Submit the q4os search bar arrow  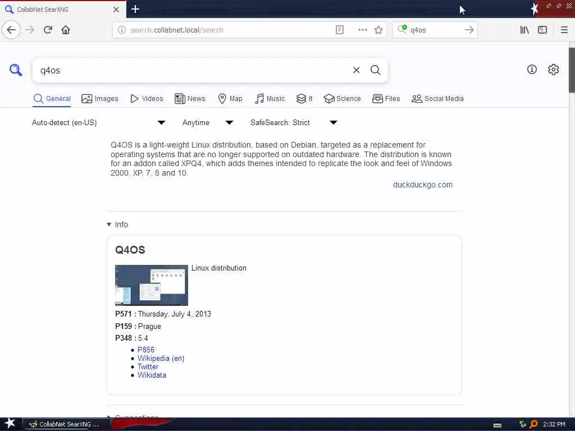tap(469, 30)
